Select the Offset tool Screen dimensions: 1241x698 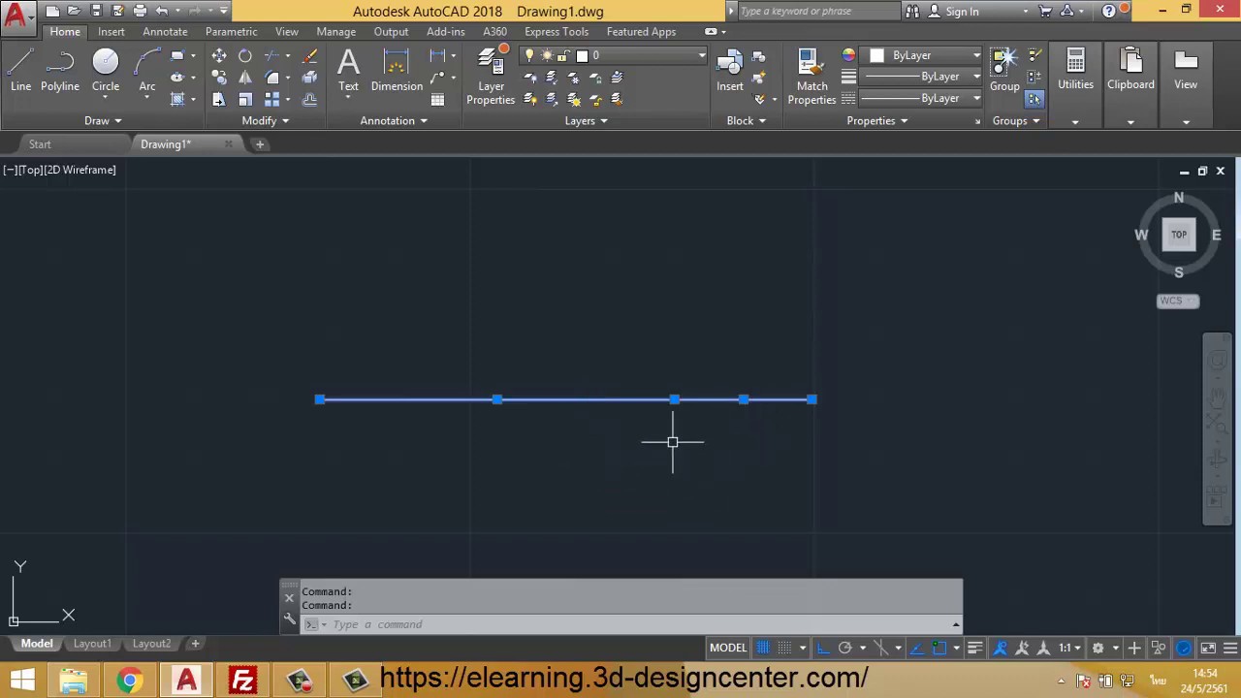click(309, 99)
